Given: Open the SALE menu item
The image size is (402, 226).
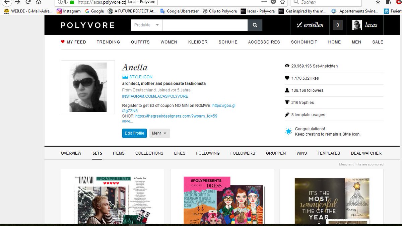Looking at the screenshot, I should coord(378,42).
